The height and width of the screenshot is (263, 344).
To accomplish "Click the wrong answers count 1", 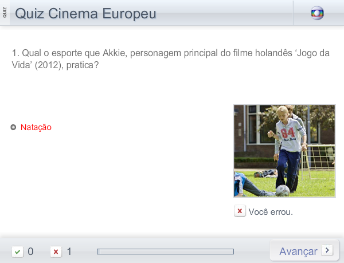I will (x=69, y=252).
